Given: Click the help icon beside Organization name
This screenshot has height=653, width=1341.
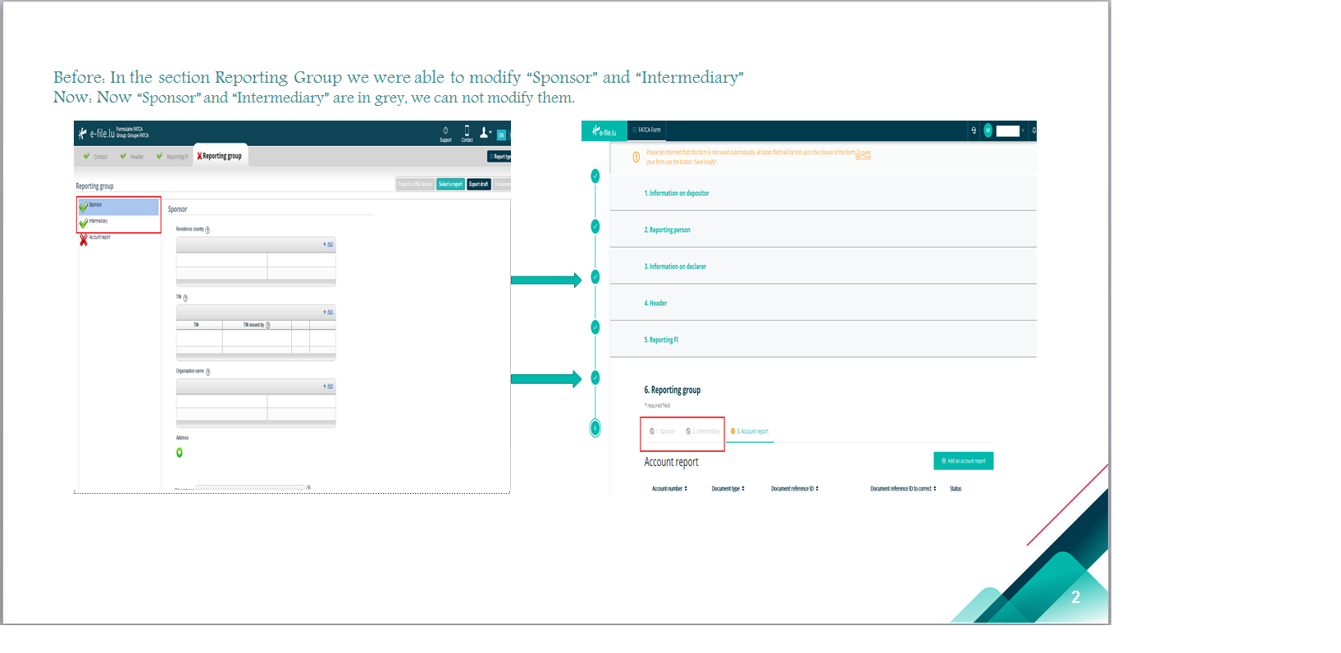Looking at the screenshot, I should (208, 372).
